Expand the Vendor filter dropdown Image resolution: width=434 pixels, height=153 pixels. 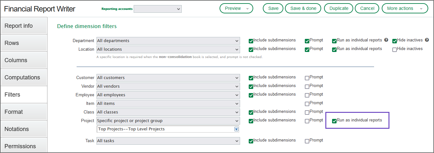point(168,86)
